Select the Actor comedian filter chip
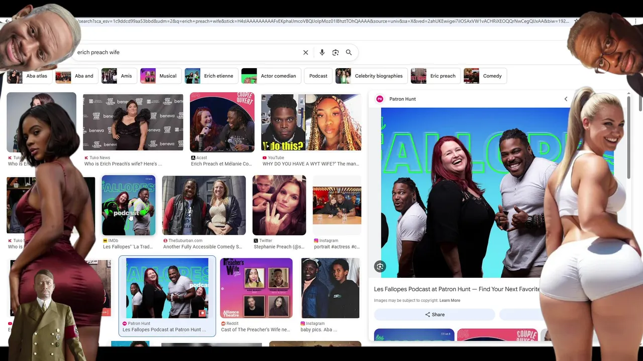643x361 pixels. click(x=270, y=76)
